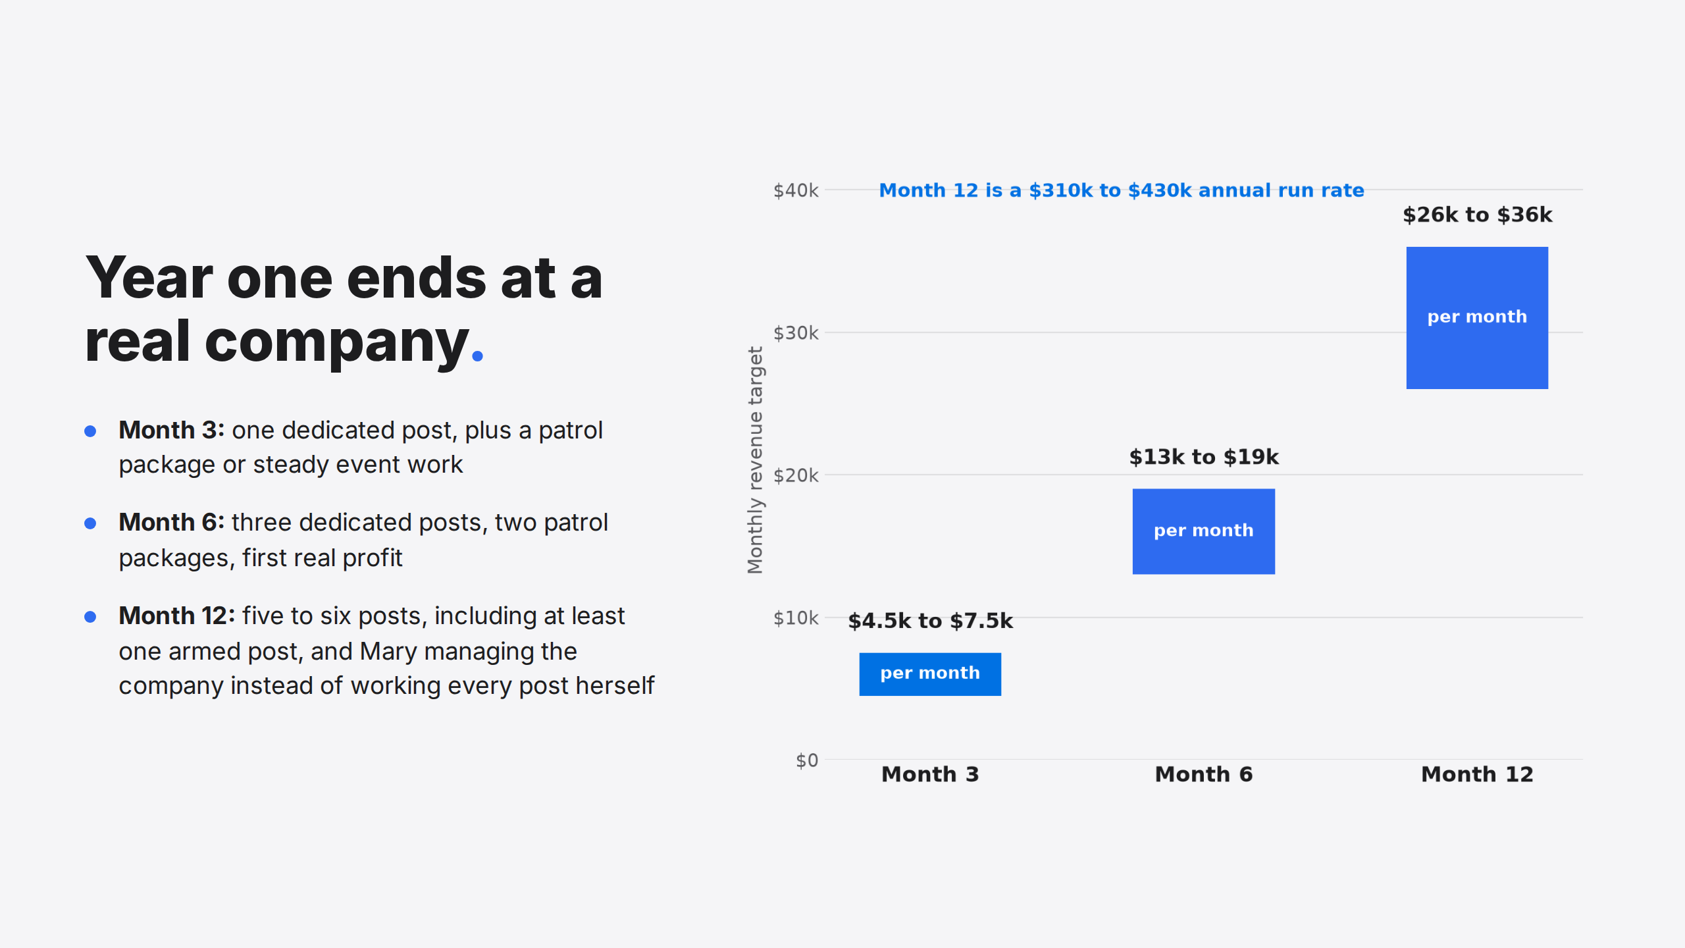Click the 'Month 12:' bold bullet text

[x=177, y=616]
